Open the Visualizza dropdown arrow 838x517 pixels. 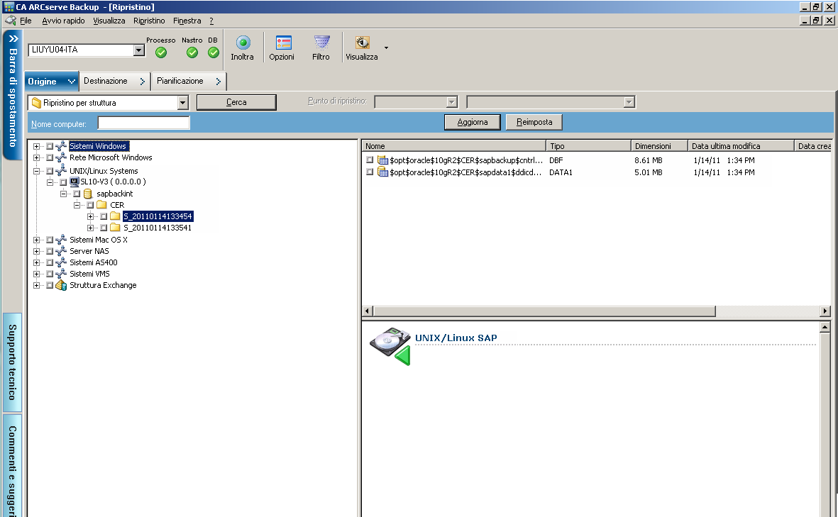[387, 48]
